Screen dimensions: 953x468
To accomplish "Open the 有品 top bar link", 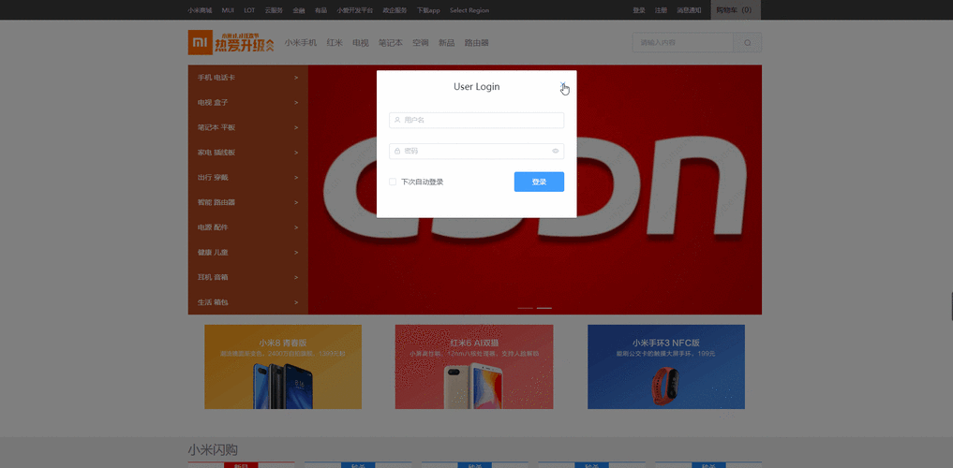I will (320, 10).
